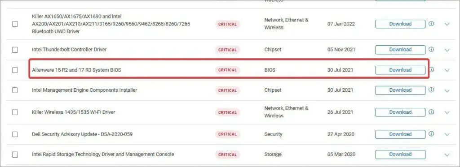Download the Dell Security Advisory Update DSA-2020-059
The image size is (460, 167).
(400, 134)
